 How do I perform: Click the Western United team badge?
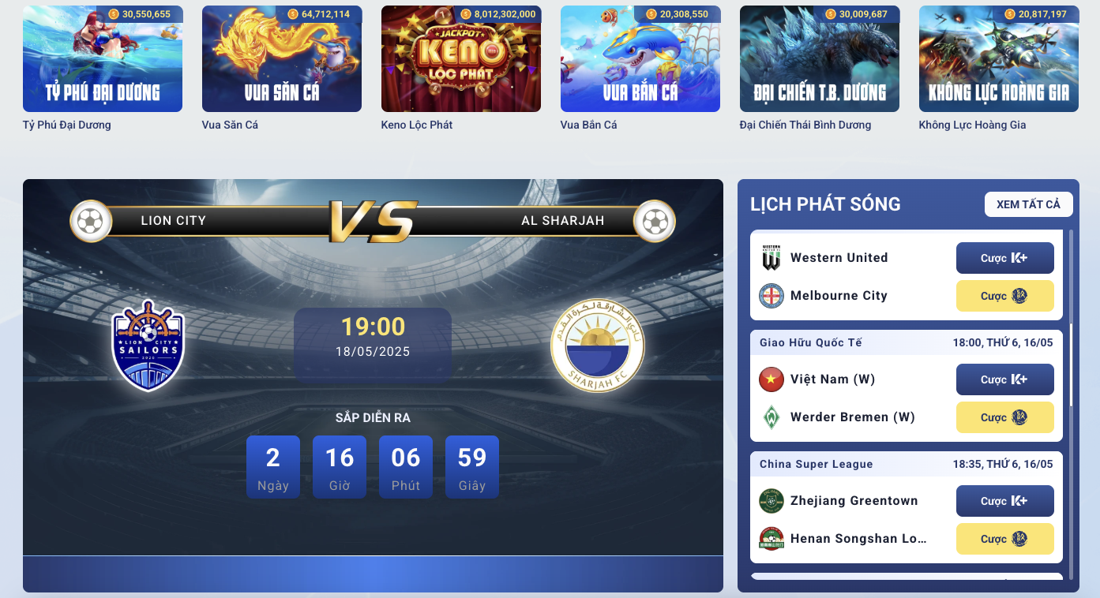click(x=771, y=258)
